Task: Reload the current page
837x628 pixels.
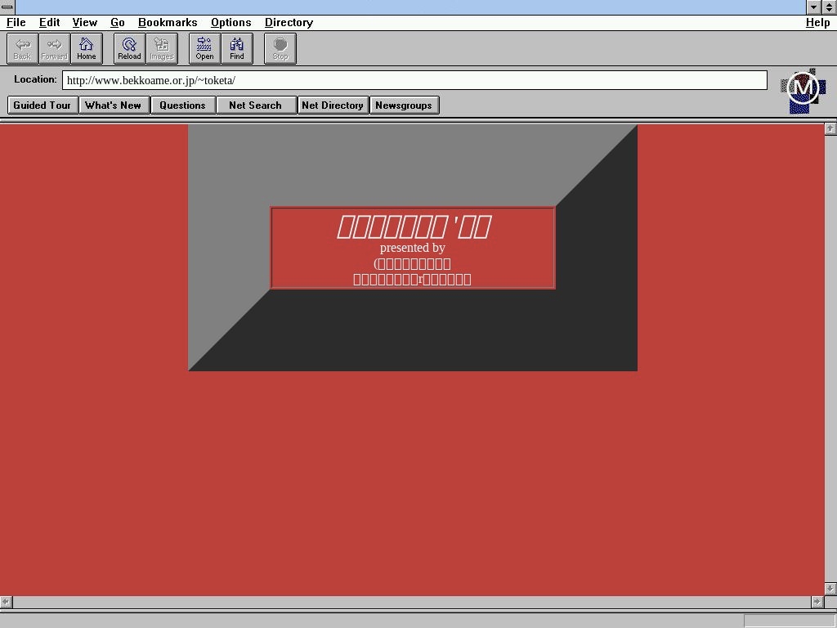Action: click(129, 48)
